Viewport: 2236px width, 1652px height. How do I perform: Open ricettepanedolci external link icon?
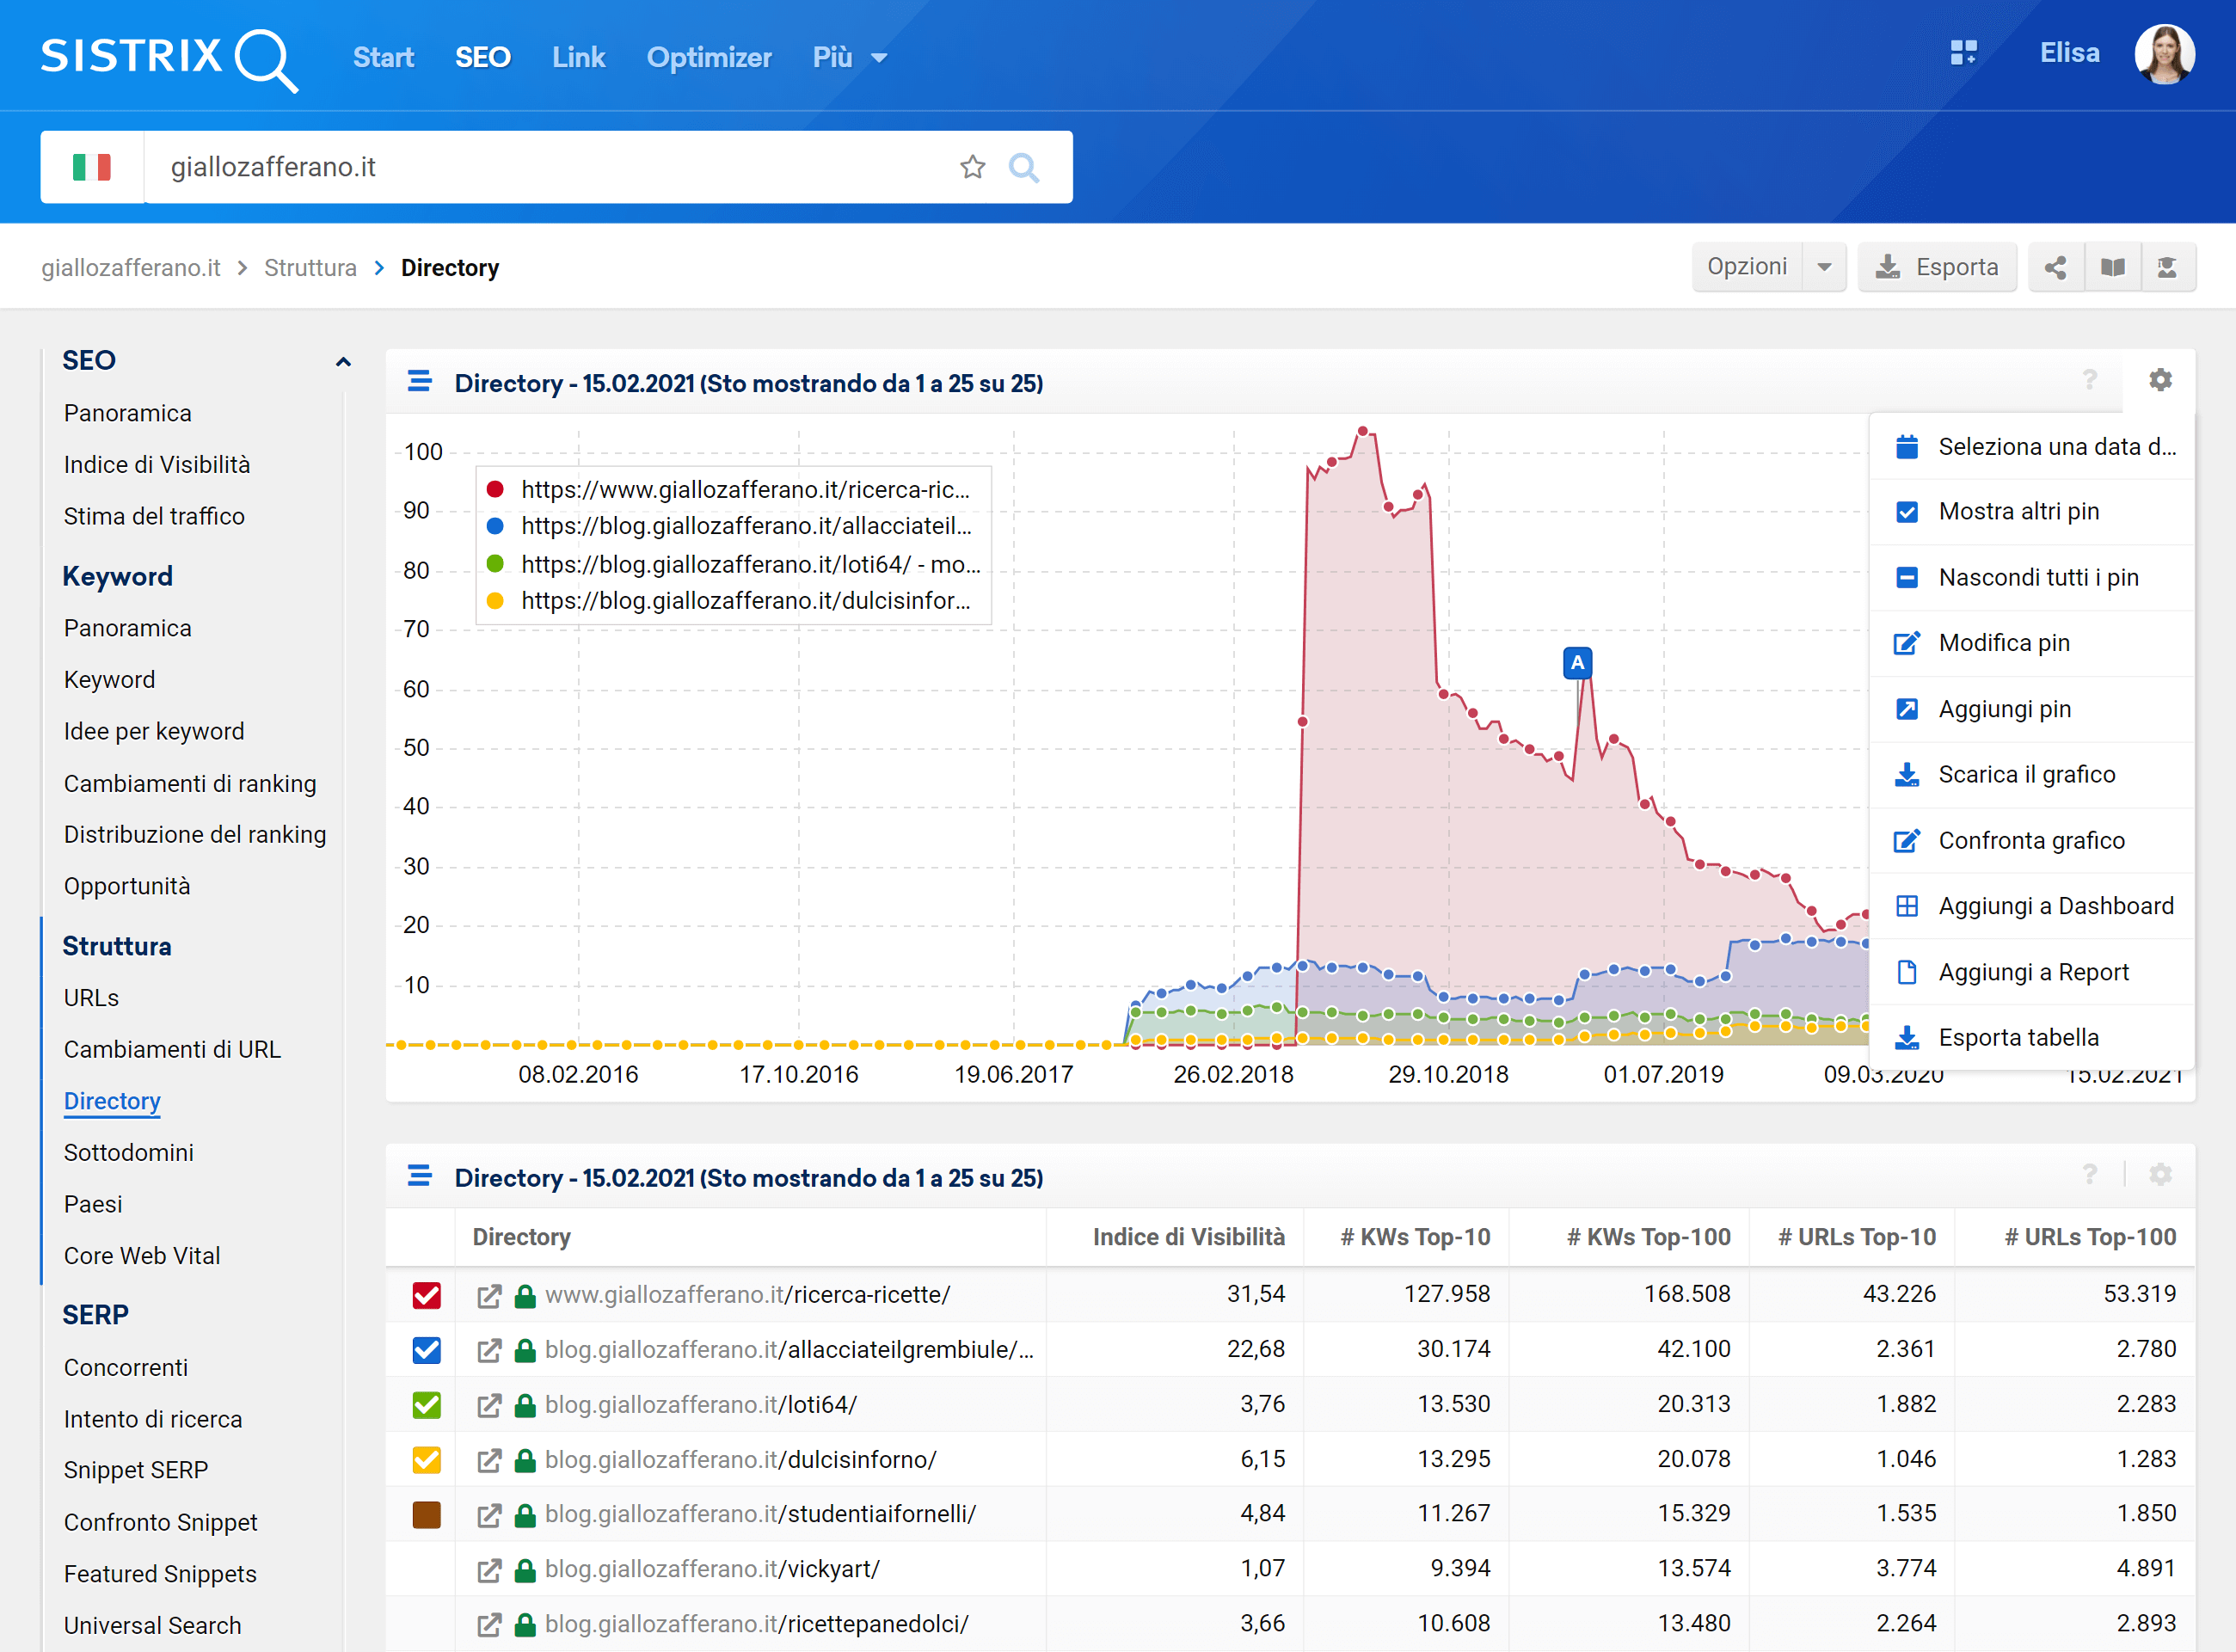click(489, 1625)
